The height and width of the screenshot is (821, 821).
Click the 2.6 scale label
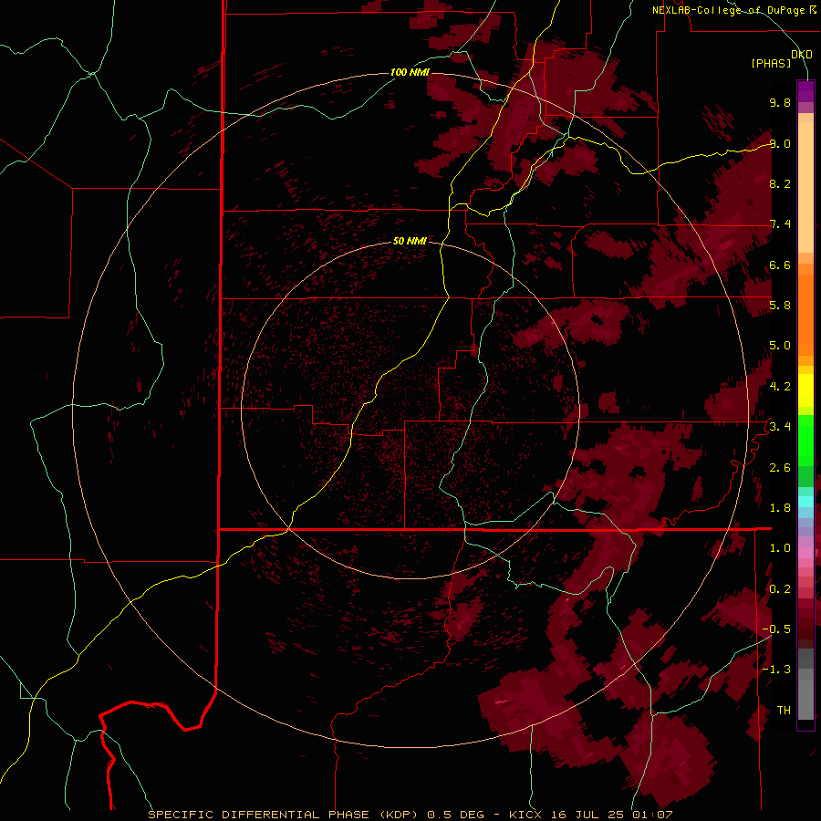point(780,468)
